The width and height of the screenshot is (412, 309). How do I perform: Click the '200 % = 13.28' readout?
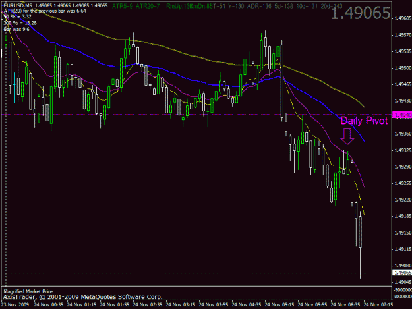[20, 23]
